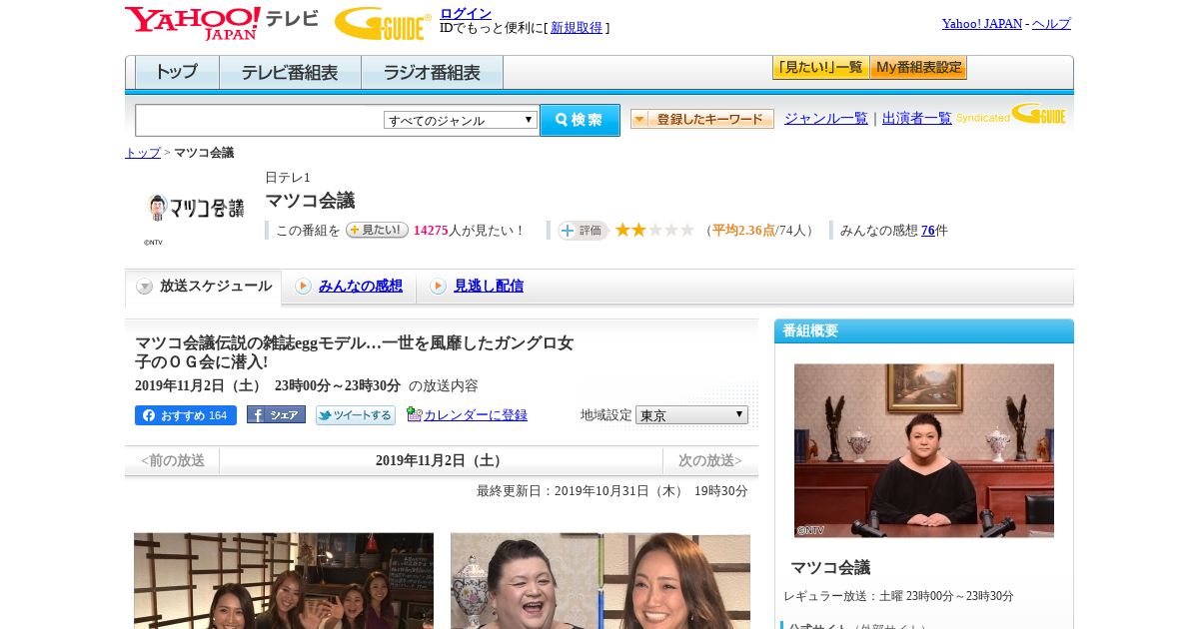Go to <前の放送 previous broadcast
1199x629 pixels.
click(173, 460)
